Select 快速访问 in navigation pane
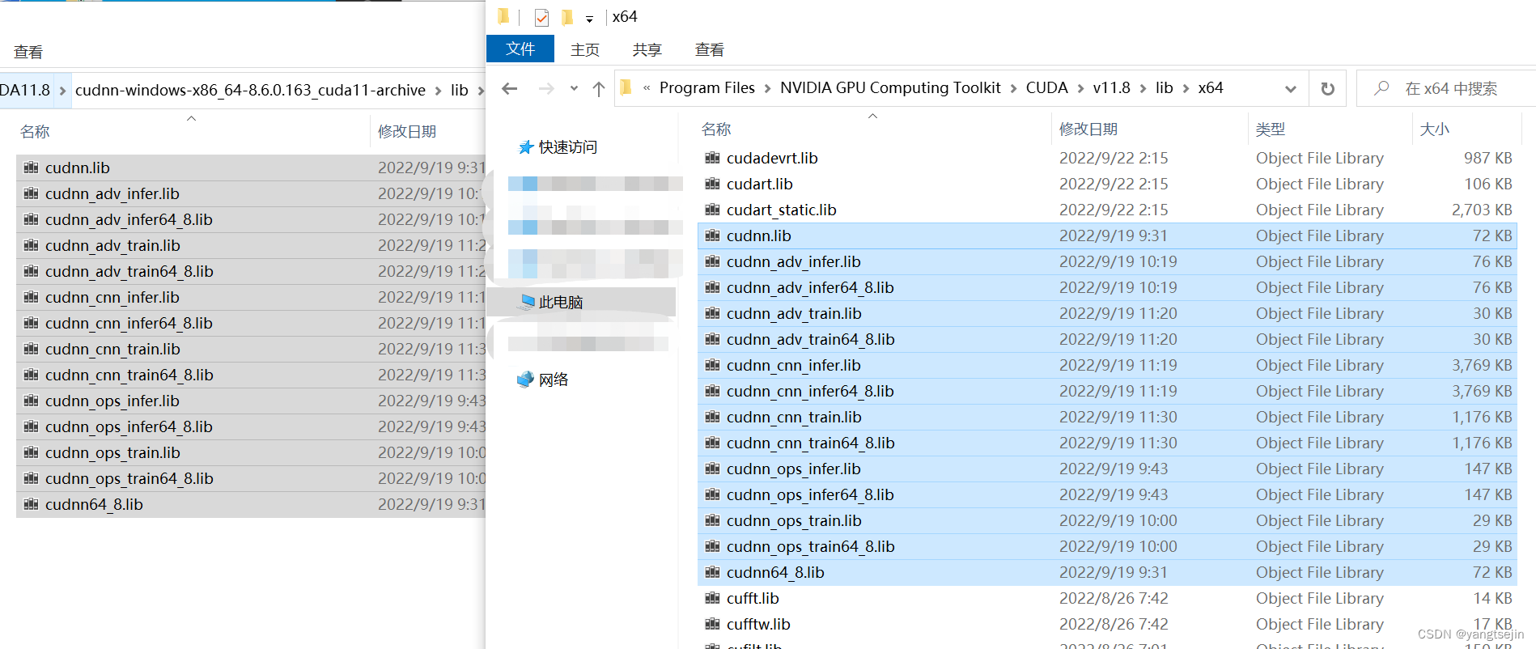 click(x=567, y=146)
